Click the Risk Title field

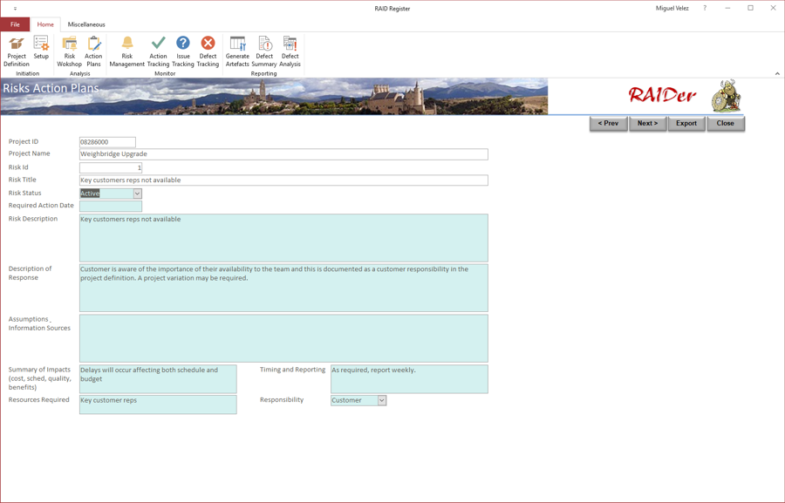click(x=283, y=180)
